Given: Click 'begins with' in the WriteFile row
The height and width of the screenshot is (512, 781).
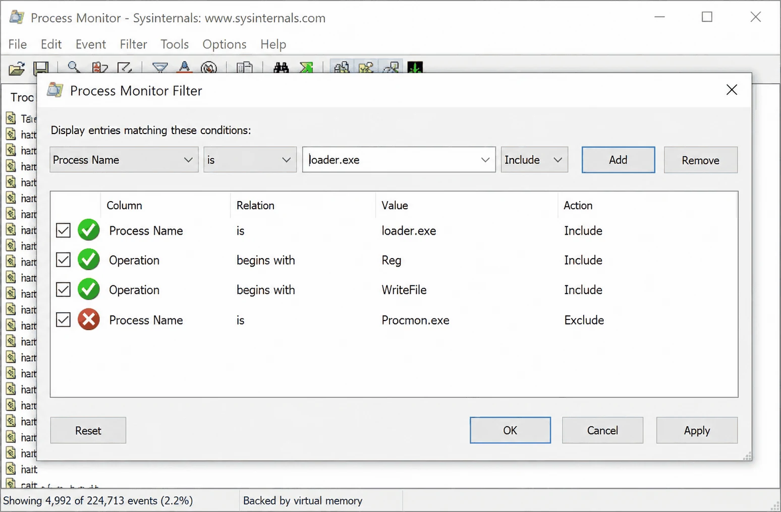Looking at the screenshot, I should (x=265, y=290).
